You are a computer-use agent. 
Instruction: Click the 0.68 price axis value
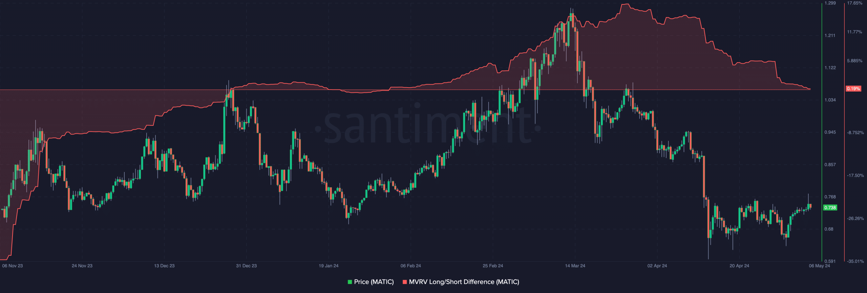click(x=829, y=229)
